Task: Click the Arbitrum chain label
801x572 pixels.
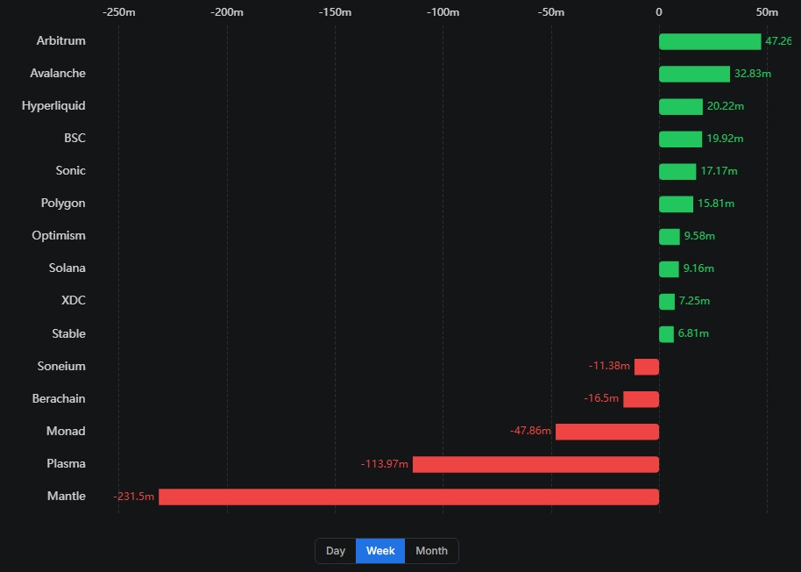Action: point(60,41)
